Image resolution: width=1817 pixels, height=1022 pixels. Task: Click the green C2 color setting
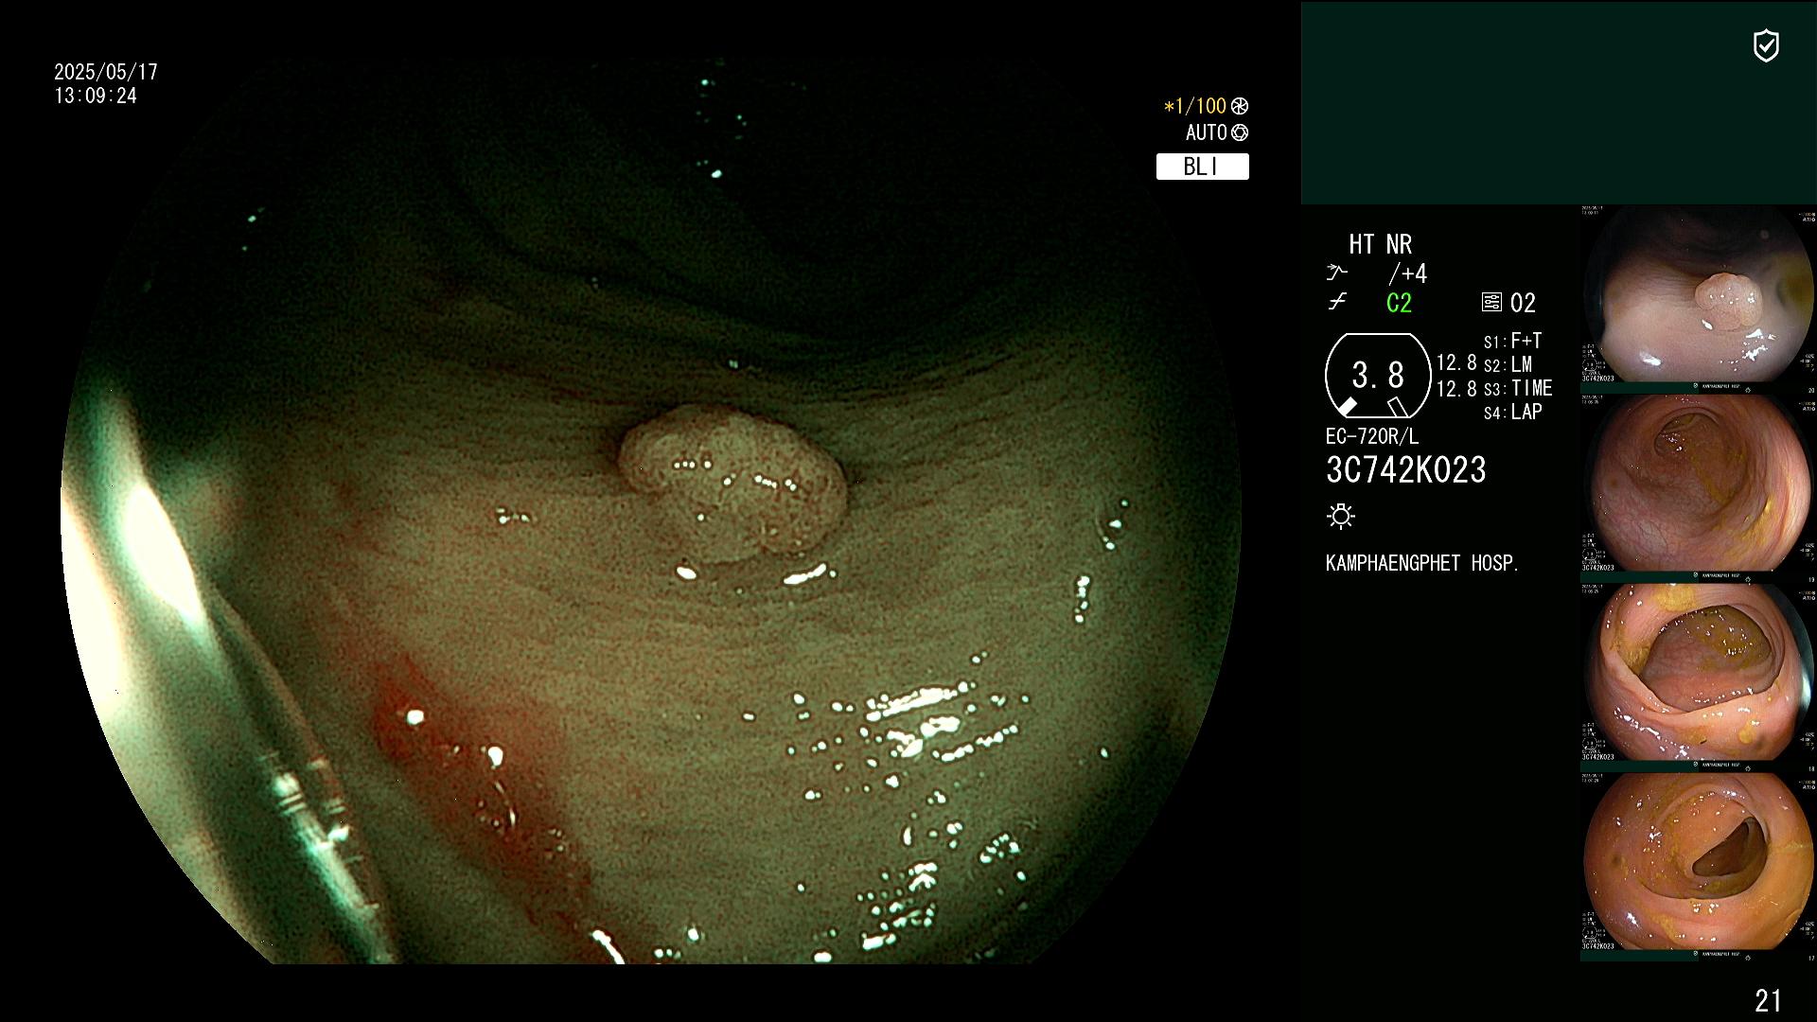coord(1399,303)
